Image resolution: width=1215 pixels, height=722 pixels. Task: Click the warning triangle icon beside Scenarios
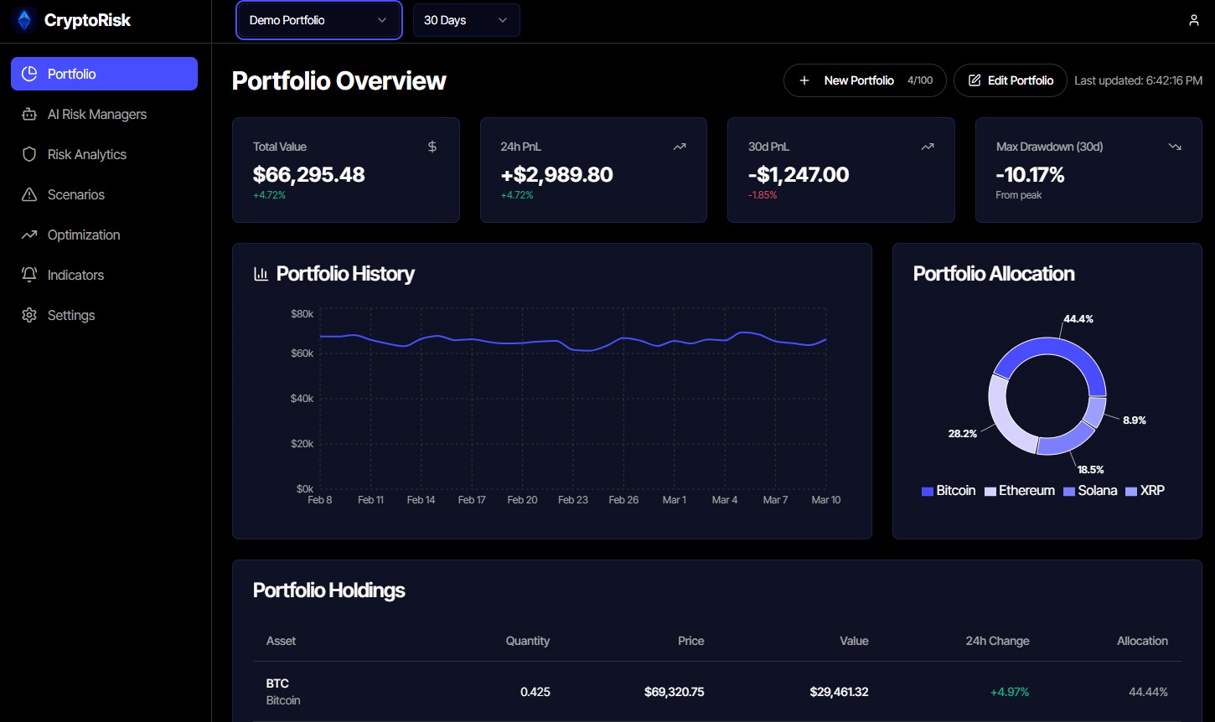click(x=29, y=194)
